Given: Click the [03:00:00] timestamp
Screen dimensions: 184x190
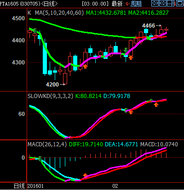Looking at the screenshot, I should (95, 4).
